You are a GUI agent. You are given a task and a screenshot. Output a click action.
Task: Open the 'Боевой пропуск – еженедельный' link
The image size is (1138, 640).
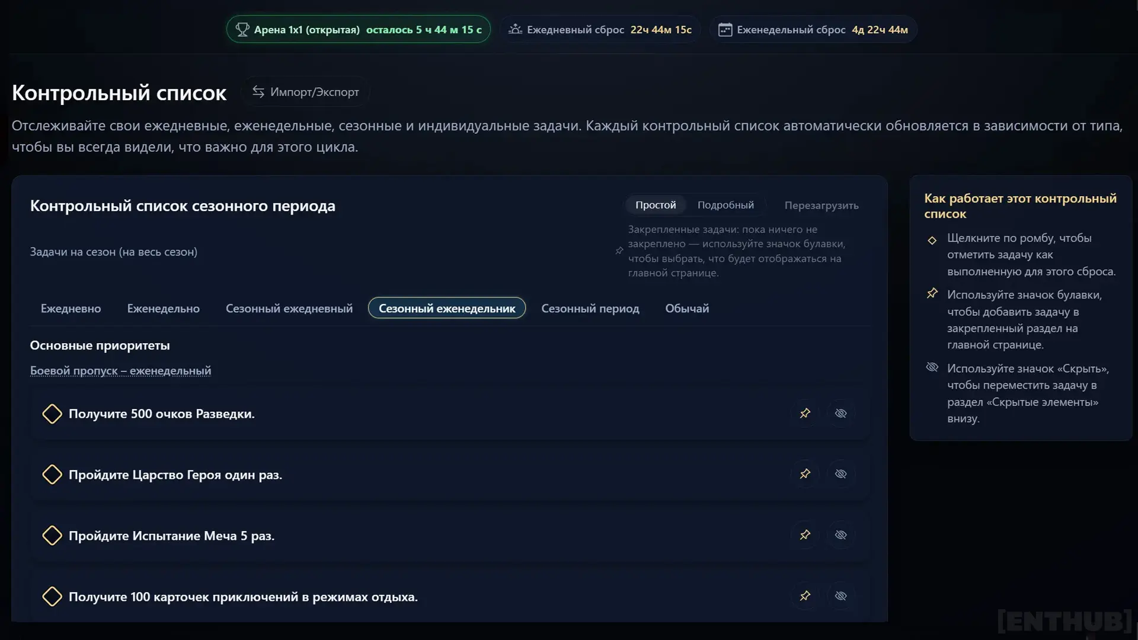120,370
